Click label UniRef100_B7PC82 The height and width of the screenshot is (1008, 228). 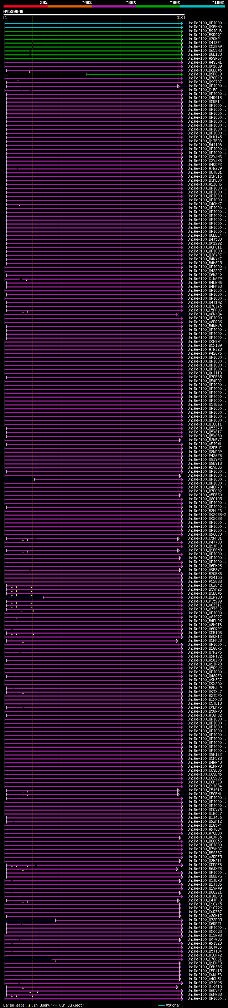(x=204, y=491)
